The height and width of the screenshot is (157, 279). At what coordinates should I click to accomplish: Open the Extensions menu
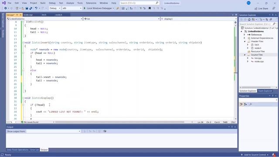tap(91, 3)
